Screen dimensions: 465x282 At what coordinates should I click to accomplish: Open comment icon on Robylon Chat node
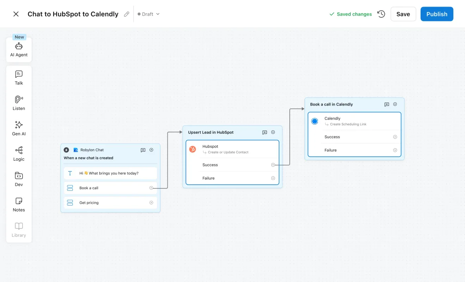coord(143,150)
